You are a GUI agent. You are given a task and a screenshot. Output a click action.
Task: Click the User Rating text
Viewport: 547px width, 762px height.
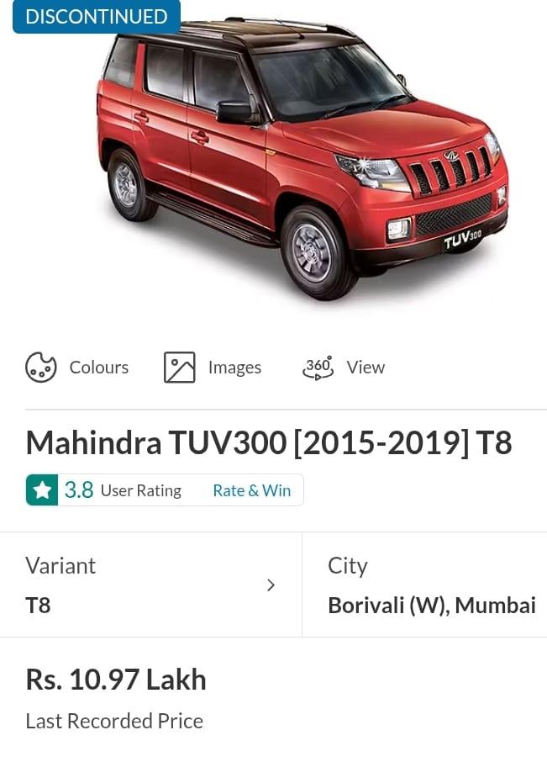[141, 491]
